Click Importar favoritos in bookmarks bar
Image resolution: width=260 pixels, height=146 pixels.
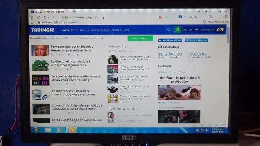[x=66, y=22]
